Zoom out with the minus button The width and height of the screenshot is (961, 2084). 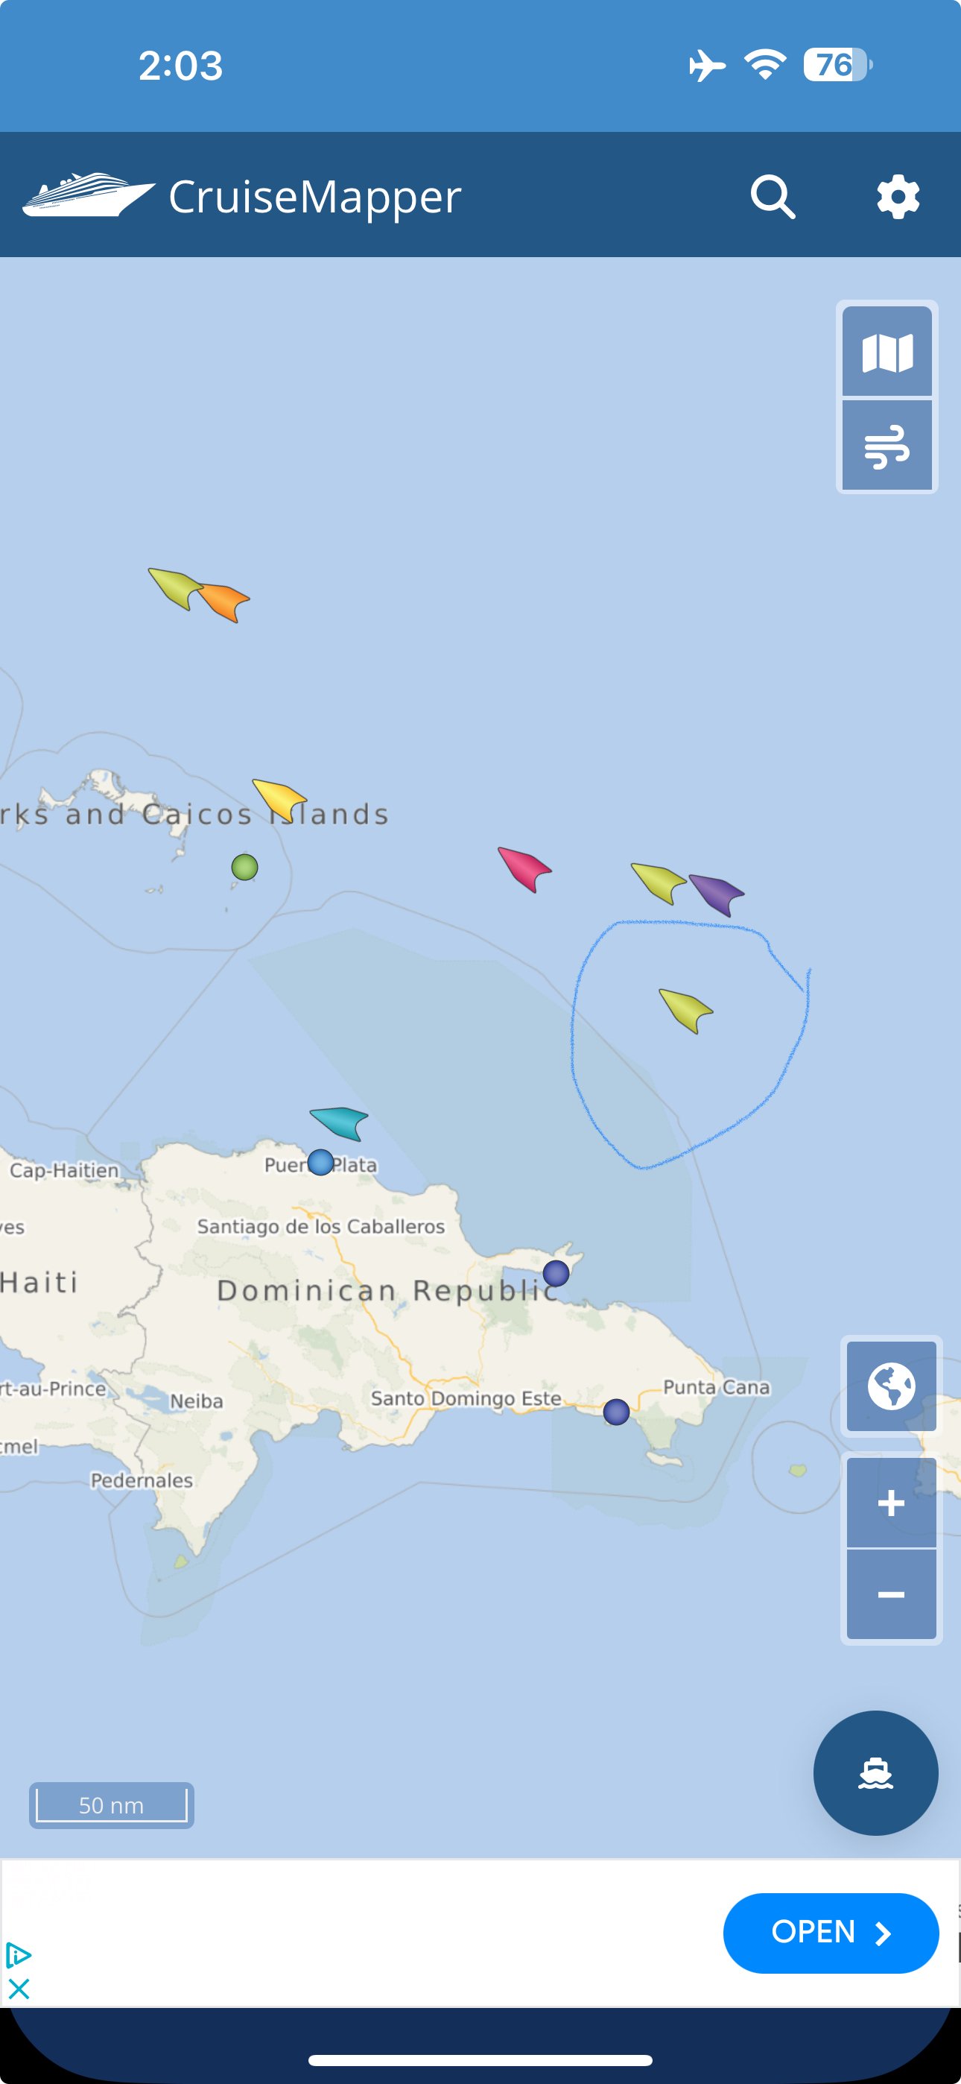(891, 1594)
